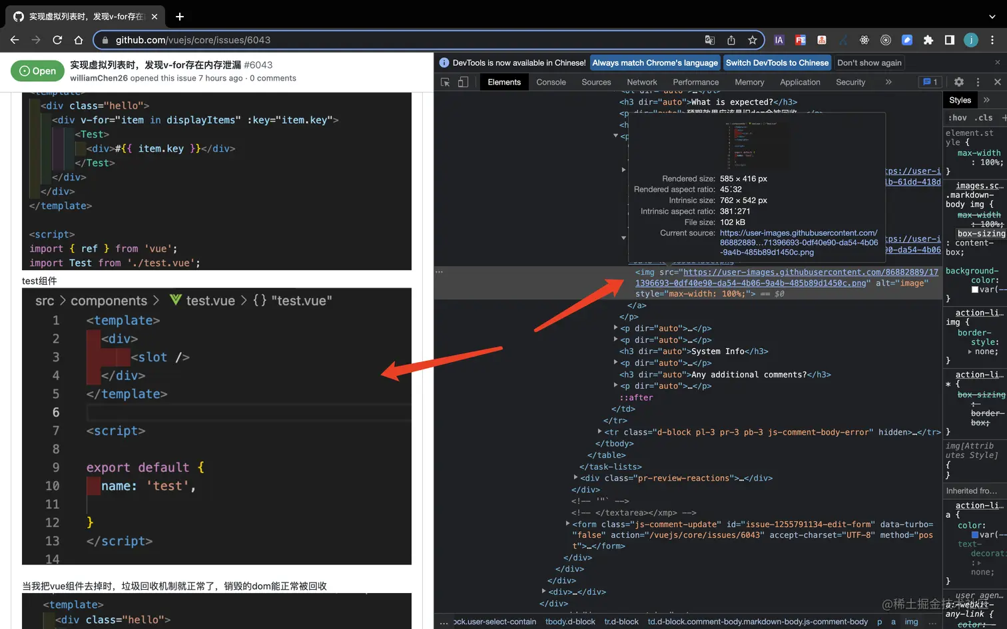Expand the js-comment-update form node

[x=567, y=524]
